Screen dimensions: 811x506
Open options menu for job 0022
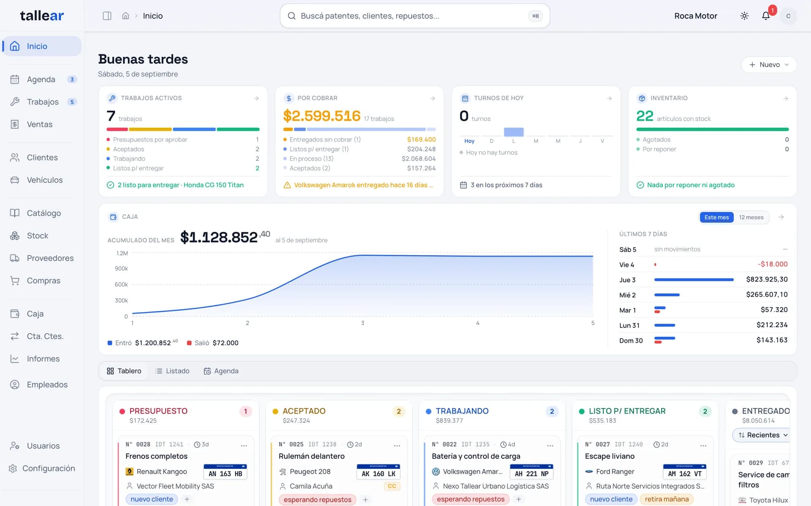pyautogui.click(x=550, y=445)
